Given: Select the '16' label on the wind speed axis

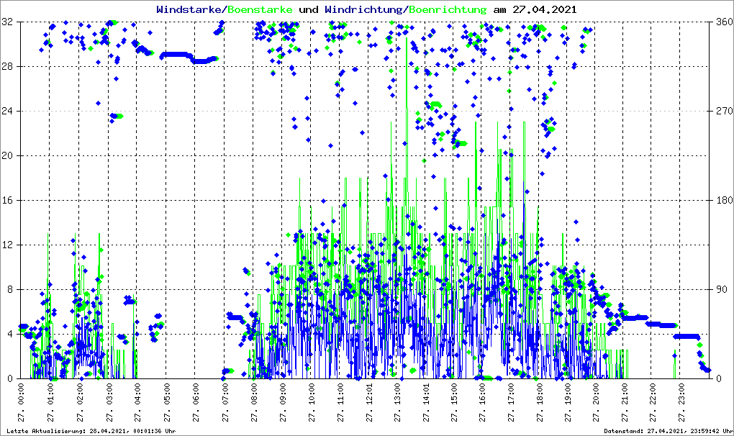Looking at the screenshot, I should [7, 200].
